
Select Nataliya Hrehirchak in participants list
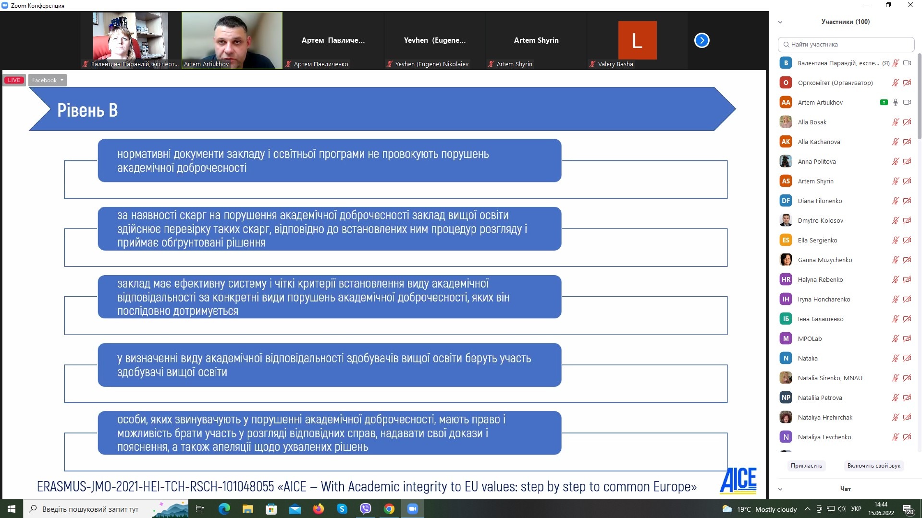pyautogui.click(x=846, y=417)
